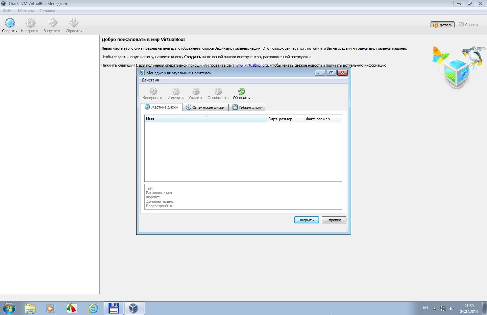Click the floppy disk application in taskbar
This screenshot has height=315, width=487.
pos(114,308)
